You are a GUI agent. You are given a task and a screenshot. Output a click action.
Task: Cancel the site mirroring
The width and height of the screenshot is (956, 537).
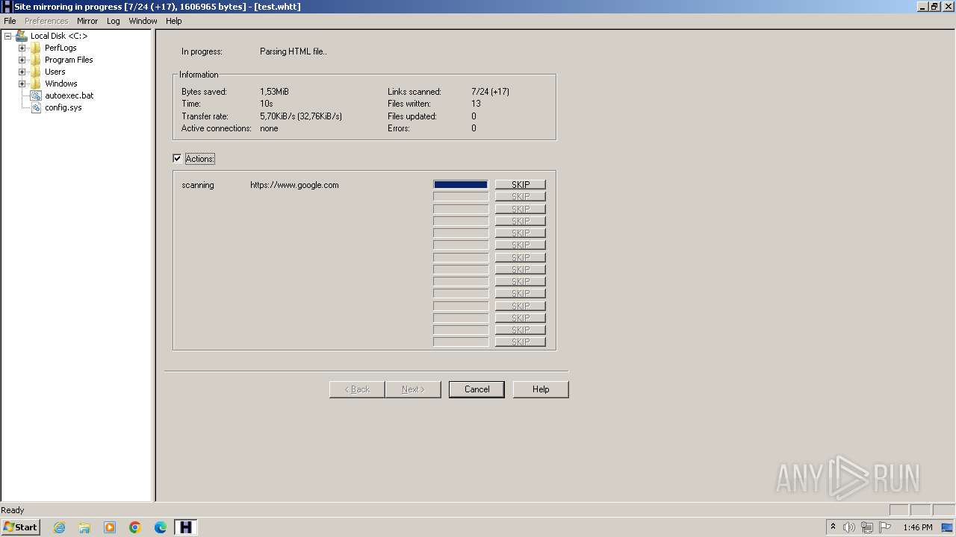477,389
